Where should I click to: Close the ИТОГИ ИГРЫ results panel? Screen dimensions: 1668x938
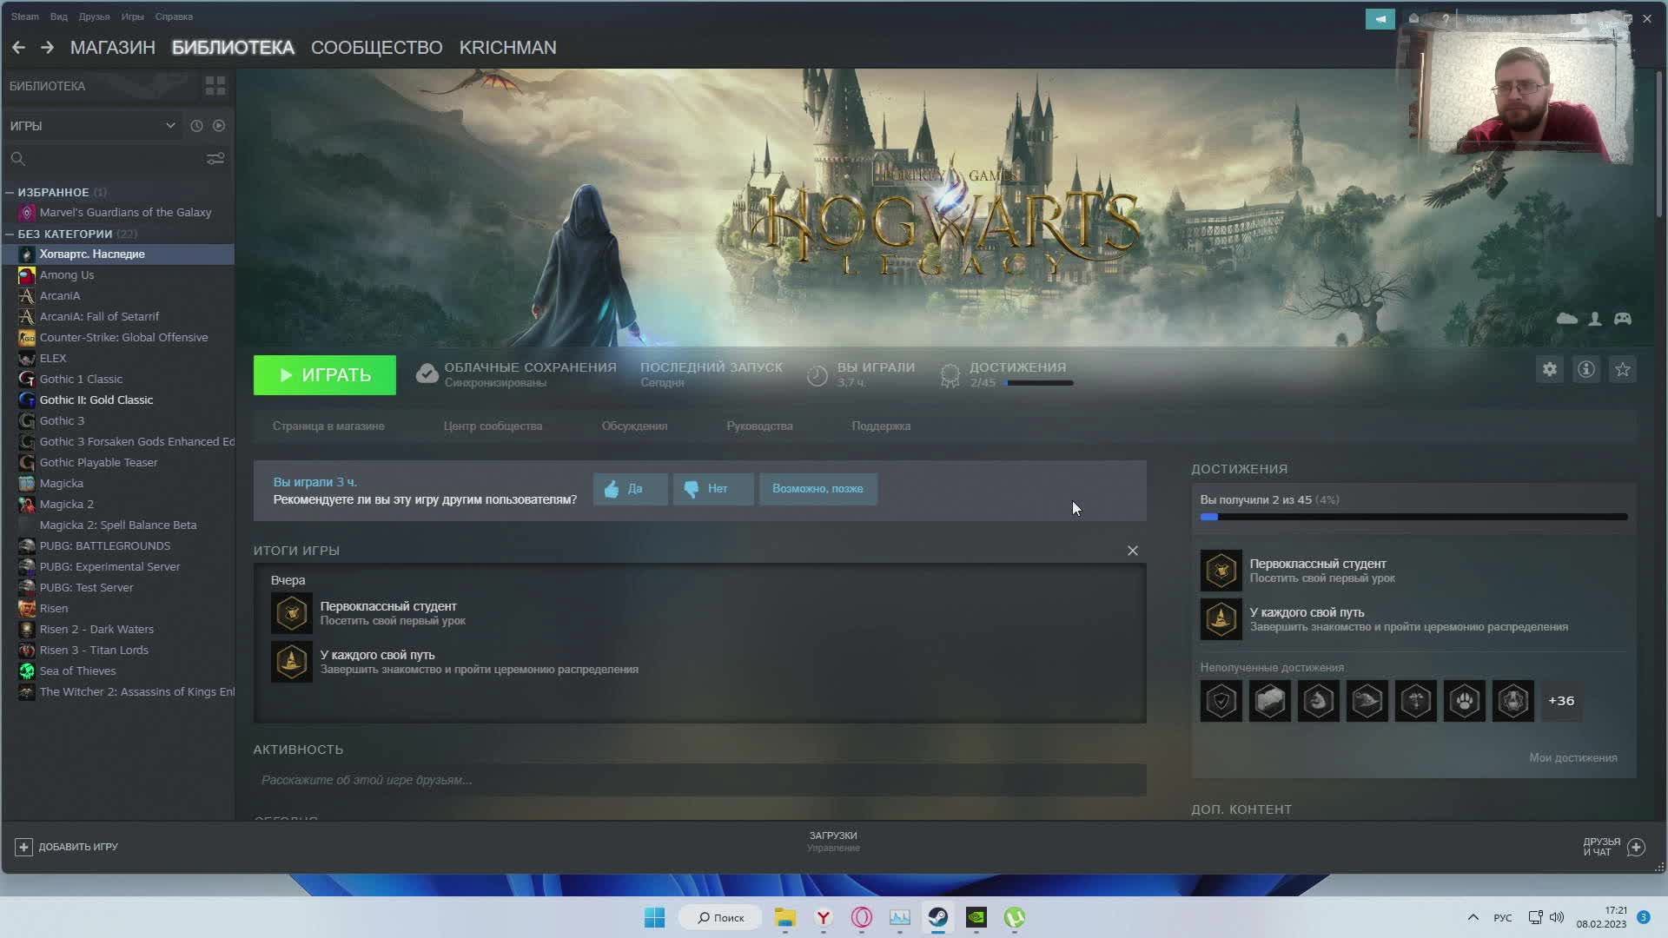pyautogui.click(x=1133, y=551)
